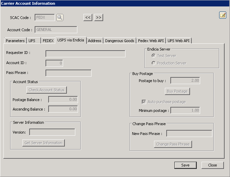Select the Test Server radio button

[154, 56]
